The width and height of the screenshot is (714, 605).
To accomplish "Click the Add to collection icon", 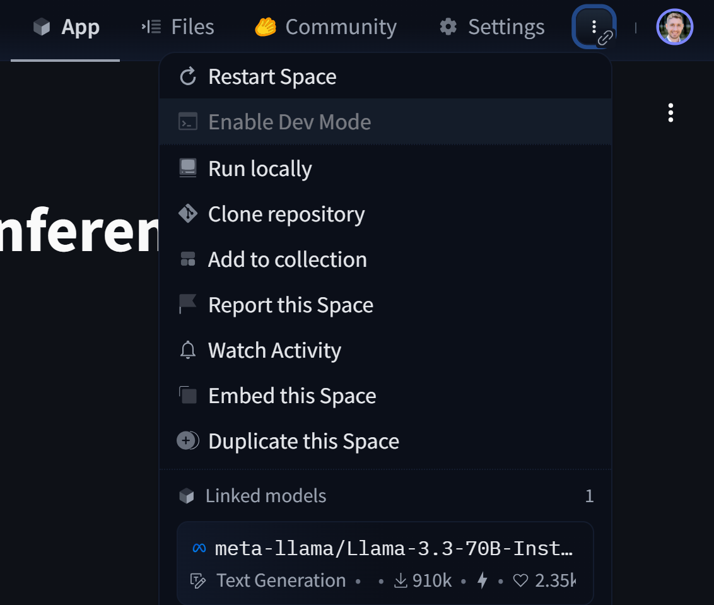I will (x=188, y=259).
